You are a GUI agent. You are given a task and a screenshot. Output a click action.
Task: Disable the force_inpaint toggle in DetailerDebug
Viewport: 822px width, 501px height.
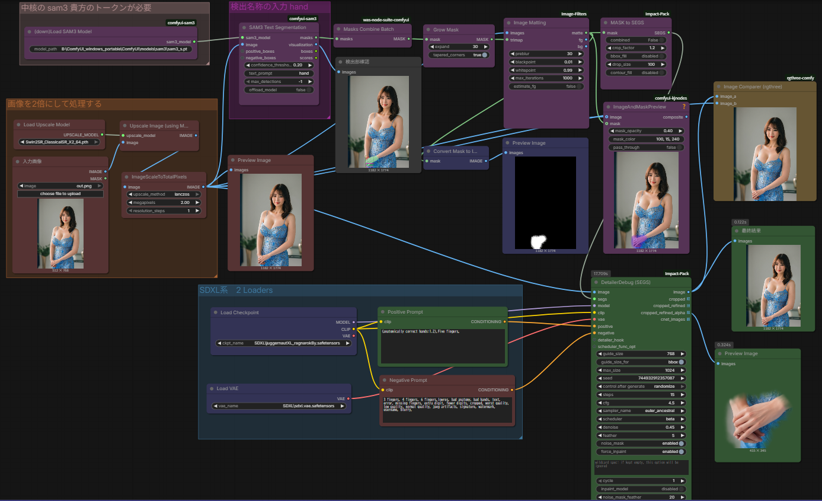[681, 452]
